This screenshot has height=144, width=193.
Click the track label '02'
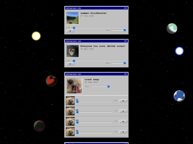click(x=77, y=110)
